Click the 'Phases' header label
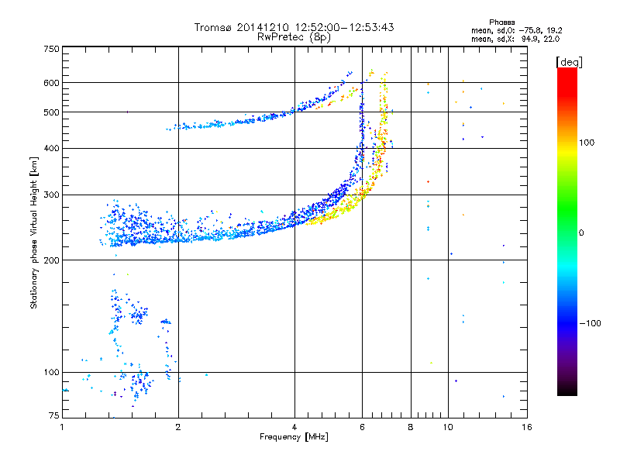The height and width of the screenshot is (465, 620). click(x=501, y=22)
